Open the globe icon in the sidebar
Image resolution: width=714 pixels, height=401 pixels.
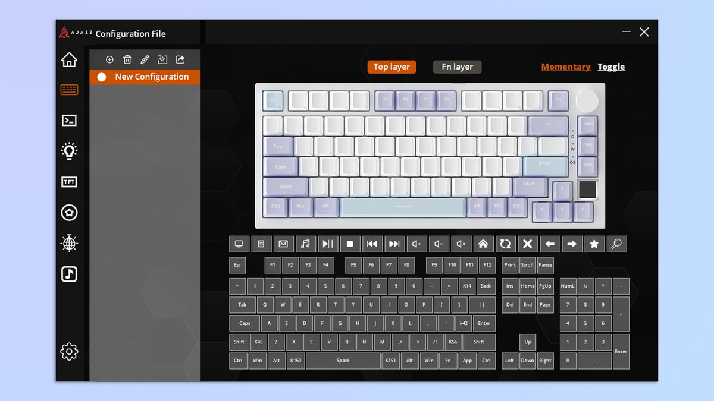coord(68,244)
